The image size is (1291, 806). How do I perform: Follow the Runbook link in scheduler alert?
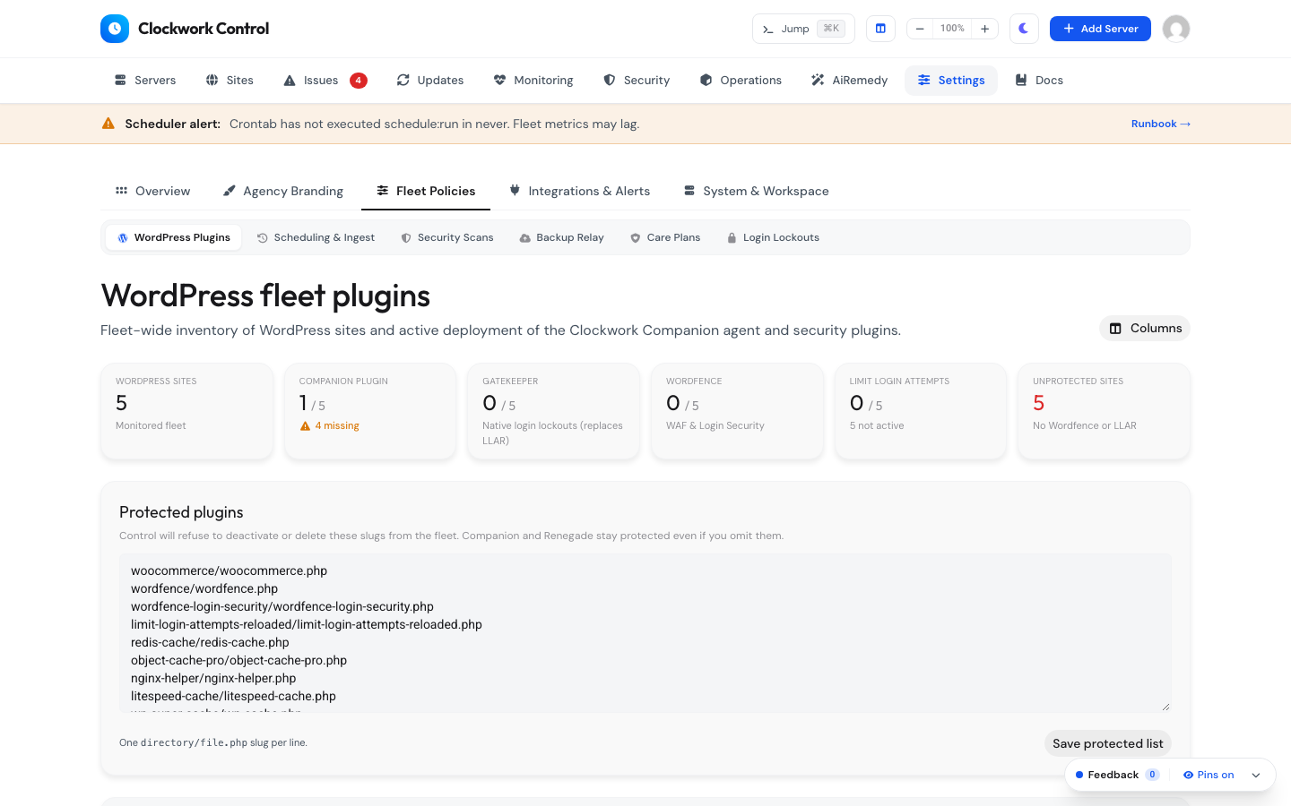[x=1161, y=124]
